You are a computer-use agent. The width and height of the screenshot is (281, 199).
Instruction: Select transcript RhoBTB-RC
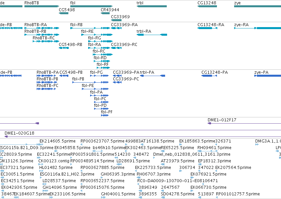46,41
